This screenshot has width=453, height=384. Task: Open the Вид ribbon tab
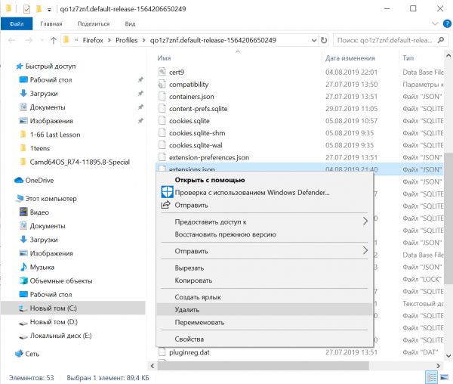pyautogui.click(x=130, y=23)
